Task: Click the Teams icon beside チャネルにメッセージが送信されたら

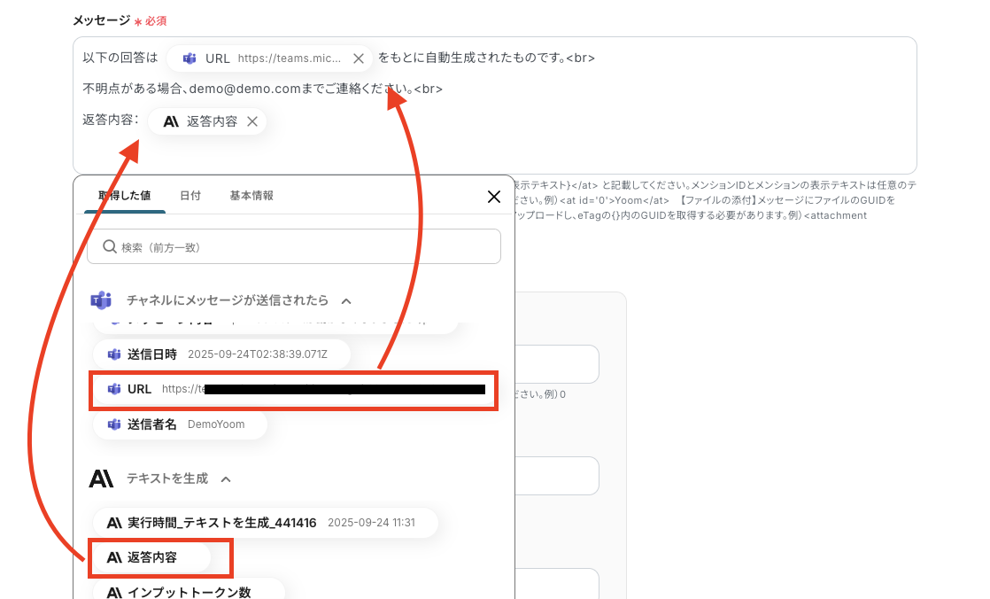Action: click(101, 300)
